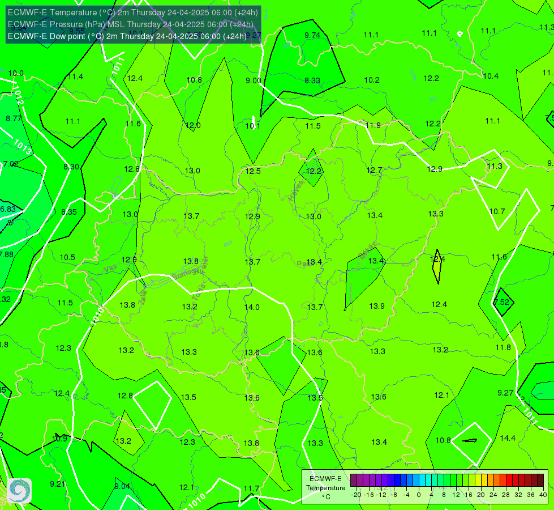Click the 10.9 temperature value
This screenshot has width=554, height=510.
[59, 439]
